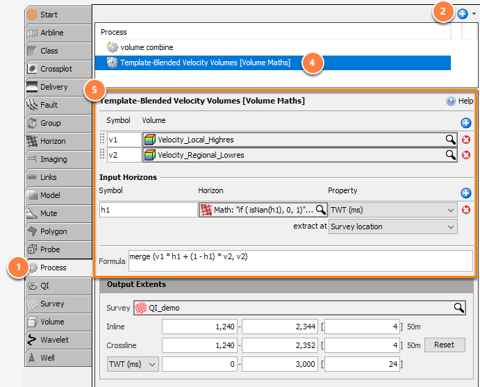The height and width of the screenshot is (387, 480).
Task: Switch to the Class tab
Action: click(59, 51)
